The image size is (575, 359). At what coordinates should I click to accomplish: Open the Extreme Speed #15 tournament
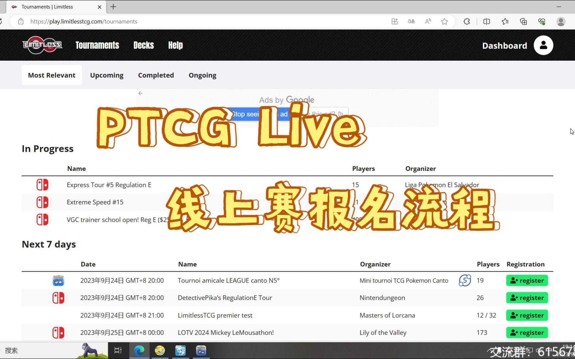95,202
